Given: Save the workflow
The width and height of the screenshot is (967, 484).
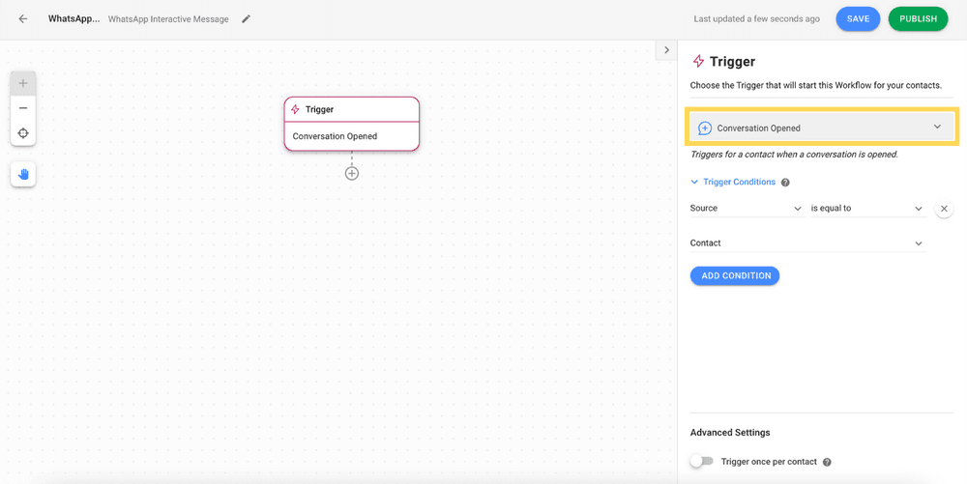Looking at the screenshot, I should point(858,19).
